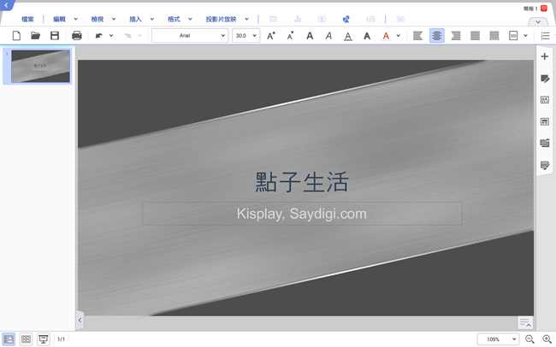Open the font color dropdown arrow
Image resolution: width=556 pixels, height=347 pixels.
click(x=399, y=35)
